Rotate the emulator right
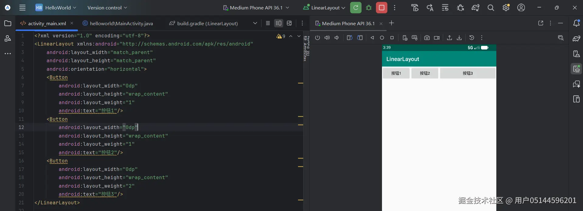Viewport: 583px width, 211px height. (x=360, y=38)
